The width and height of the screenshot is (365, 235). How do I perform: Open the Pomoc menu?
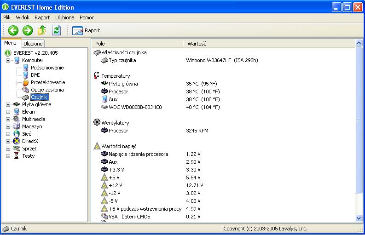point(87,17)
